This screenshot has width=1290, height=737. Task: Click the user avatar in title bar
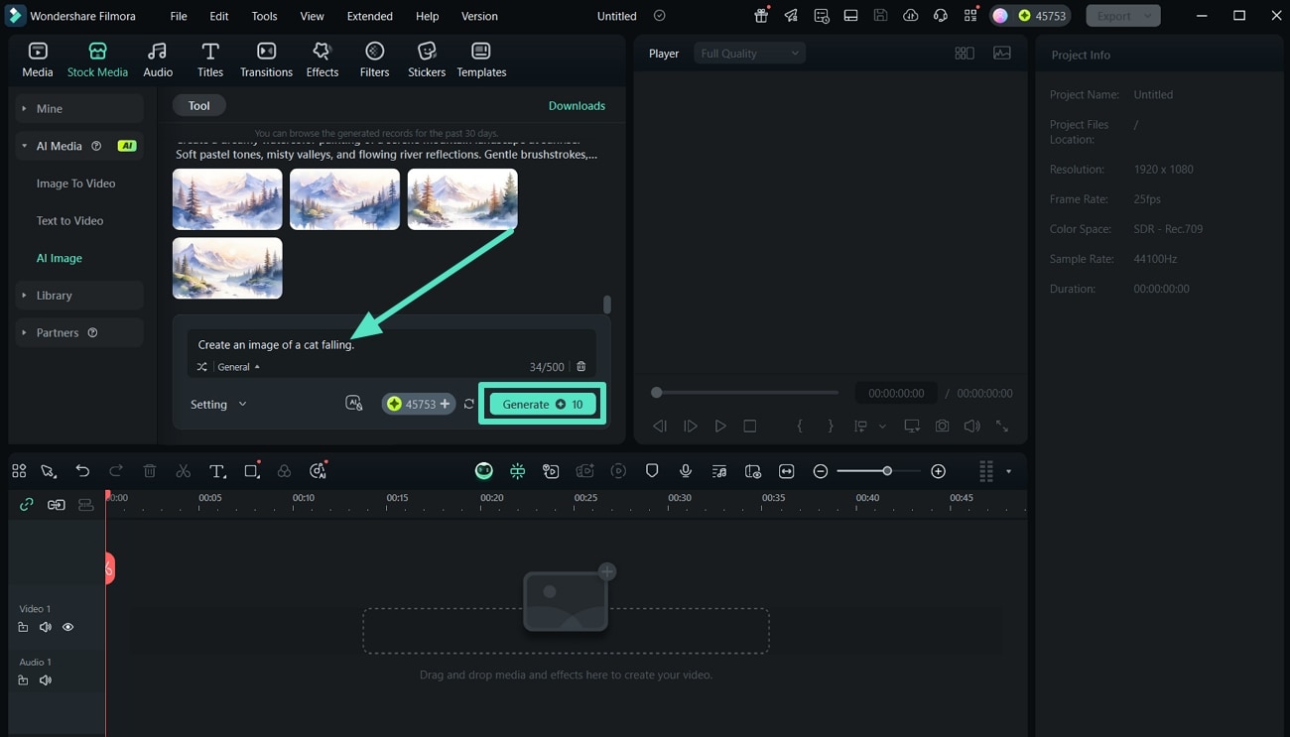pyautogui.click(x=1000, y=16)
